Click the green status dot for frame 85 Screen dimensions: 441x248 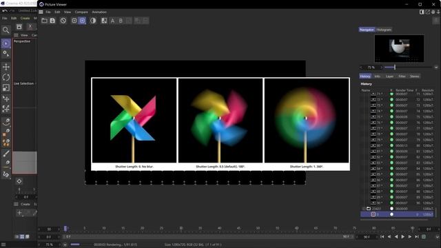tap(391, 174)
